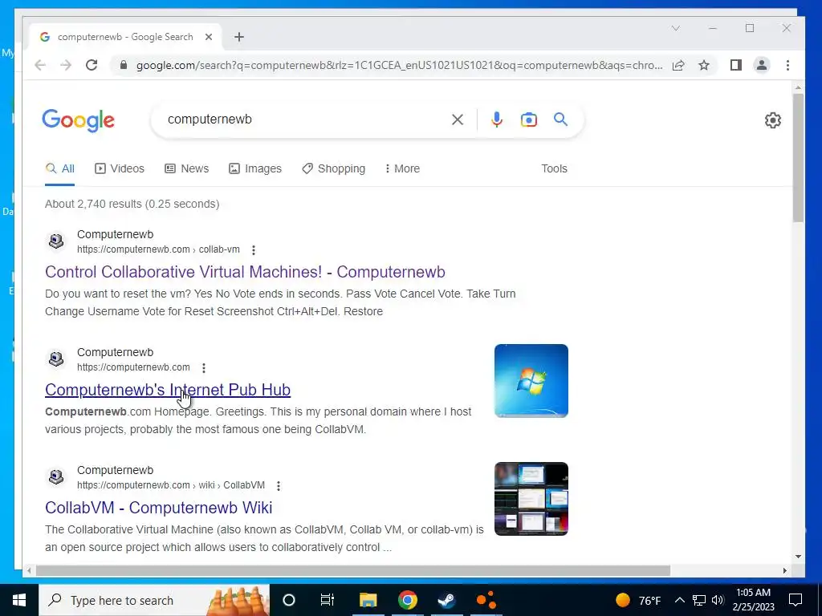
Task: Select the All results tab
Action: point(59,168)
